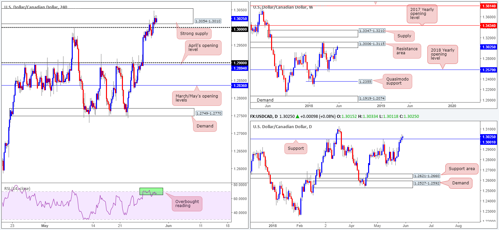Image resolution: width=499 pixels, height=230 pixels.
Task: Click the blue 1.30250 tag on daily chart
Action: click(489, 136)
